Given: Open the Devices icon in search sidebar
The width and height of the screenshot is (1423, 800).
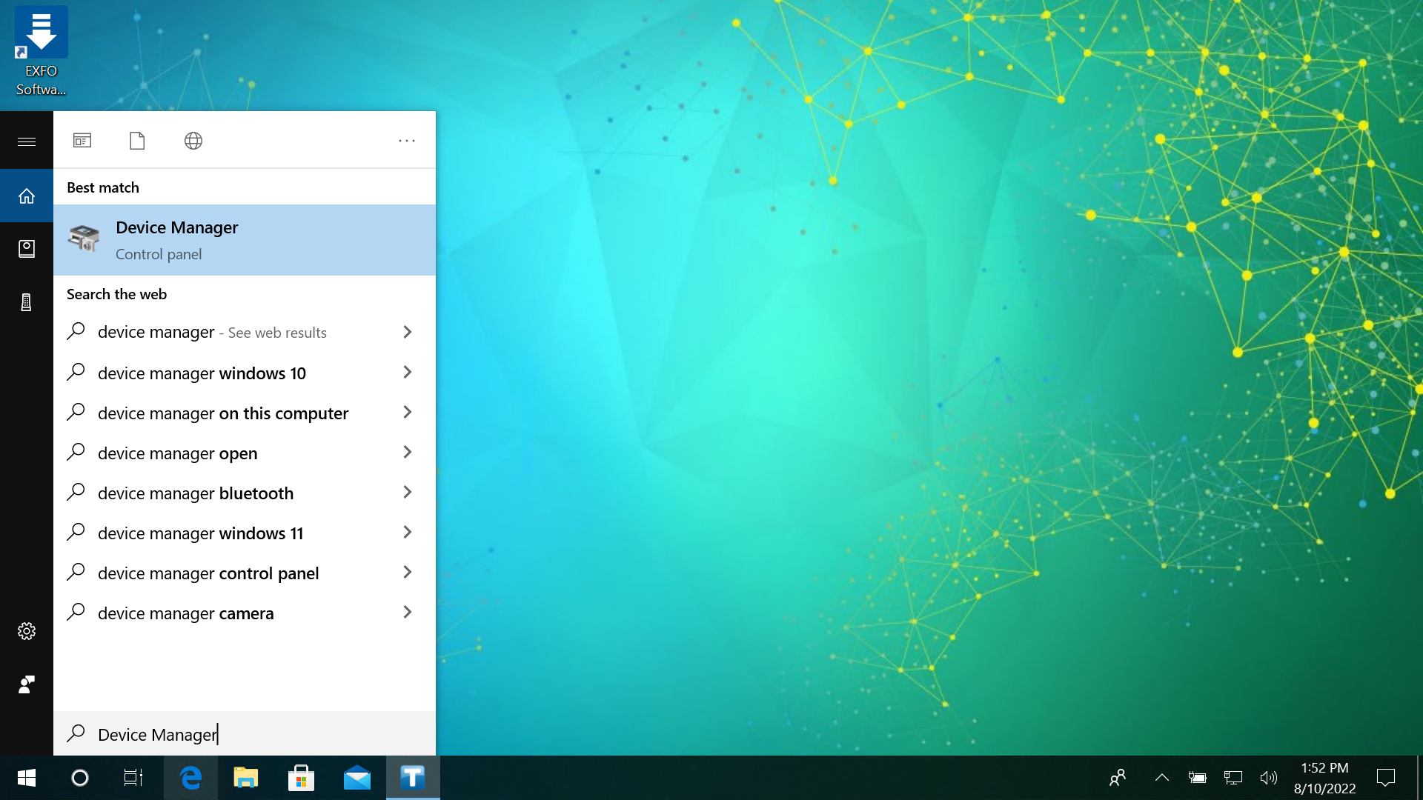Looking at the screenshot, I should click(x=27, y=302).
